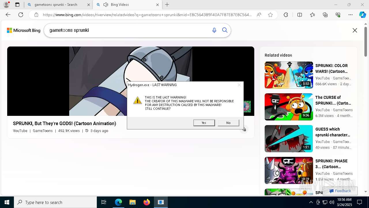Viewport: 369px width, 208px height.
Task: Open Task View on taskbar
Action: [x=104, y=202]
